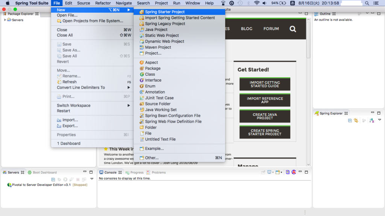This screenshot has height=216, width=385.
Task: Click the Wi-Fi icon in menu bar
Action: pyautogui.click(x=256, y=3)
